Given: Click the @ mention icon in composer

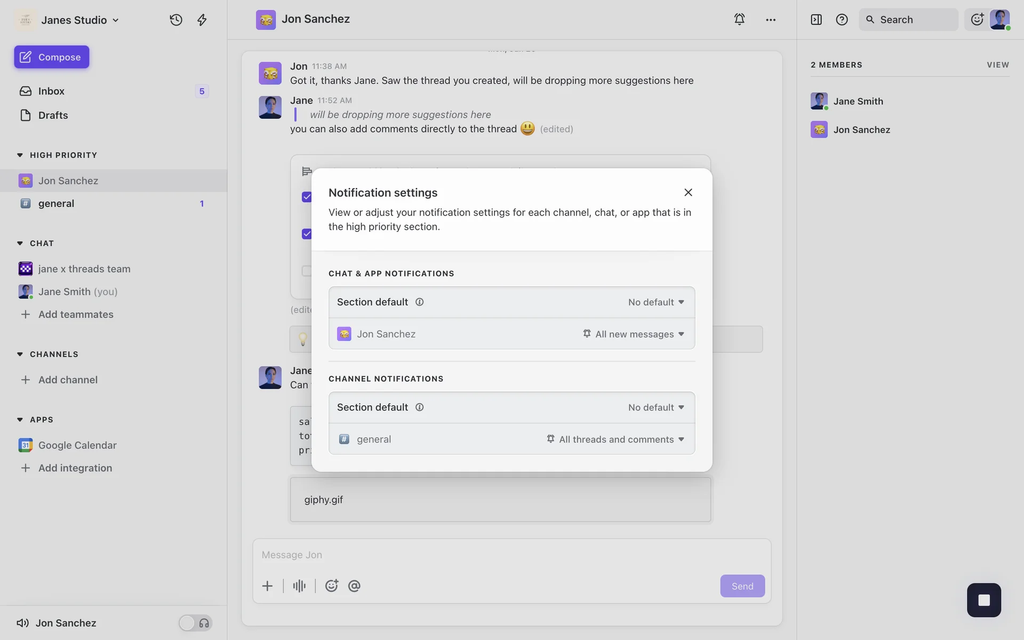Looking at the screenshot, I should coord(354,586).
